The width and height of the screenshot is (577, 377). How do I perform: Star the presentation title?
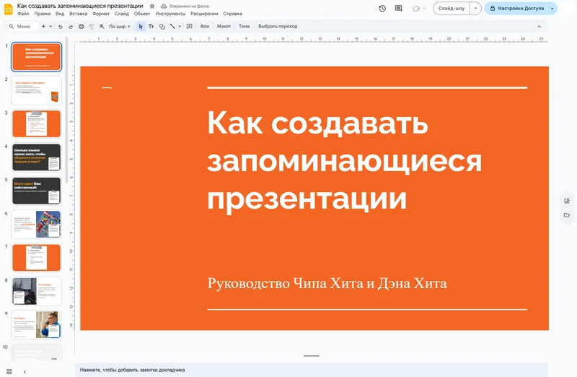pyautogui.click(x=152, y=6)
